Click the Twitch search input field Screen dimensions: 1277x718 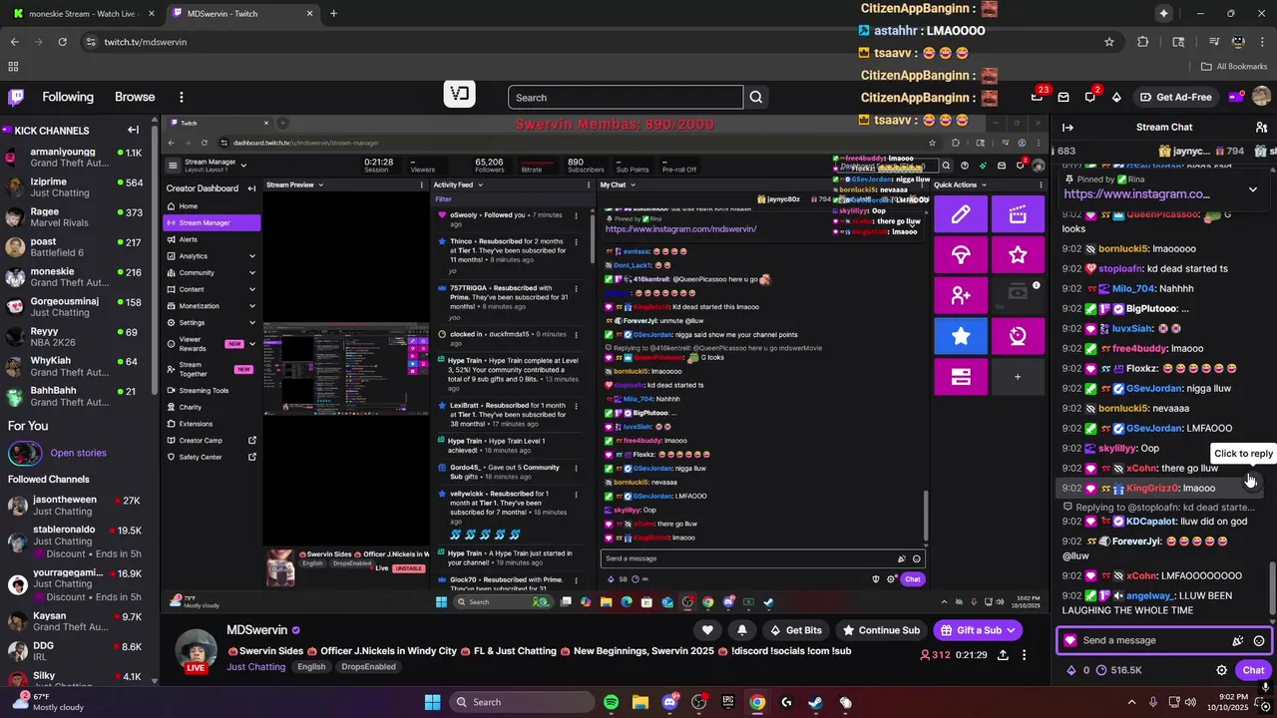(x=626, y=97)
